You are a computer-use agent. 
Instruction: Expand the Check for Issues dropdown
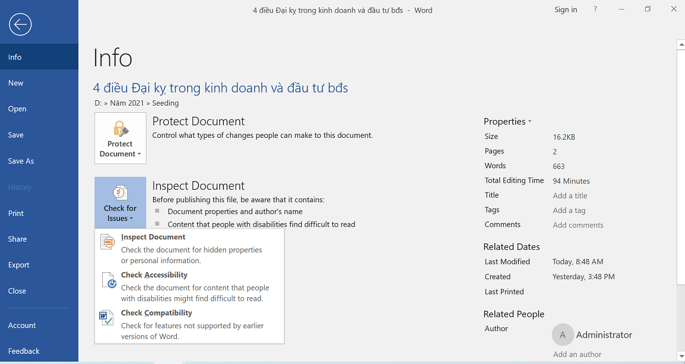(x=120, y=203)
